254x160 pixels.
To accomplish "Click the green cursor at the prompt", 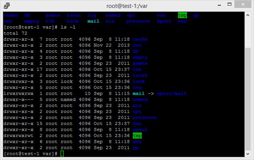I will tap(62, 154).
